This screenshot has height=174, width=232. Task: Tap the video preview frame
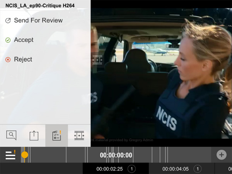pyautogui.click(x=161, y=73)
